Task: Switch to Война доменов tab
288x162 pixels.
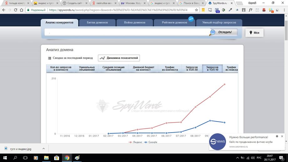Action: (135, 23)
